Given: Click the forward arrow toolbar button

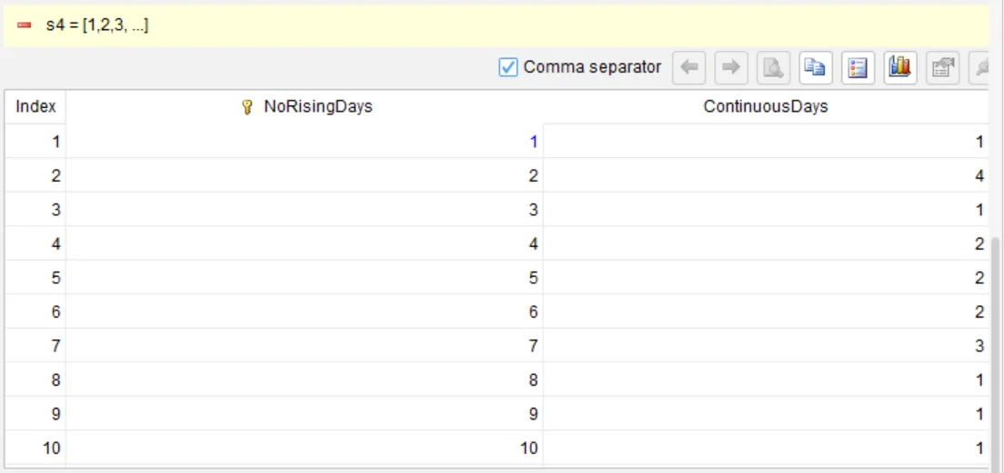Looking at the screenshot, I should (x=731, y=67).
